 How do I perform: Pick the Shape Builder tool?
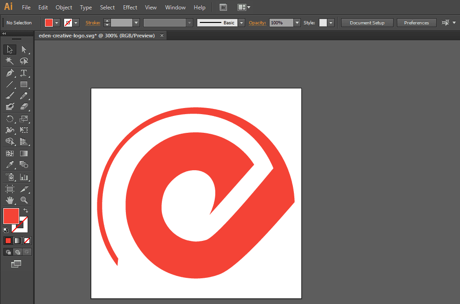click(x=10, y=141)
